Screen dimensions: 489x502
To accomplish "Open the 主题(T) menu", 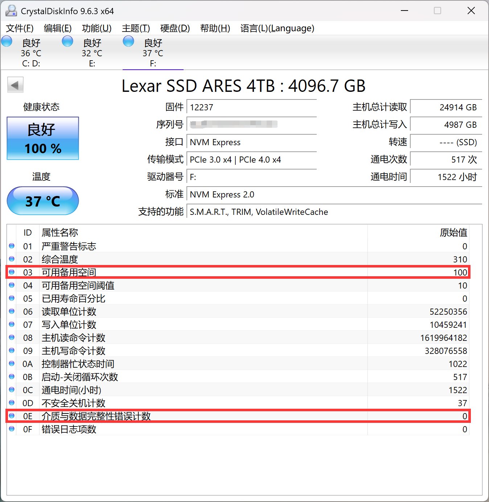I will tap(136, 28).
